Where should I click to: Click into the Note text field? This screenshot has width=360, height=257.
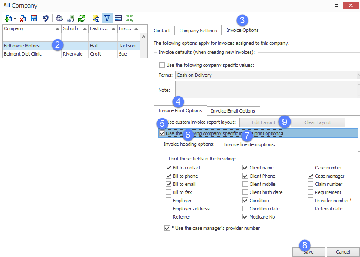[267, 90]
